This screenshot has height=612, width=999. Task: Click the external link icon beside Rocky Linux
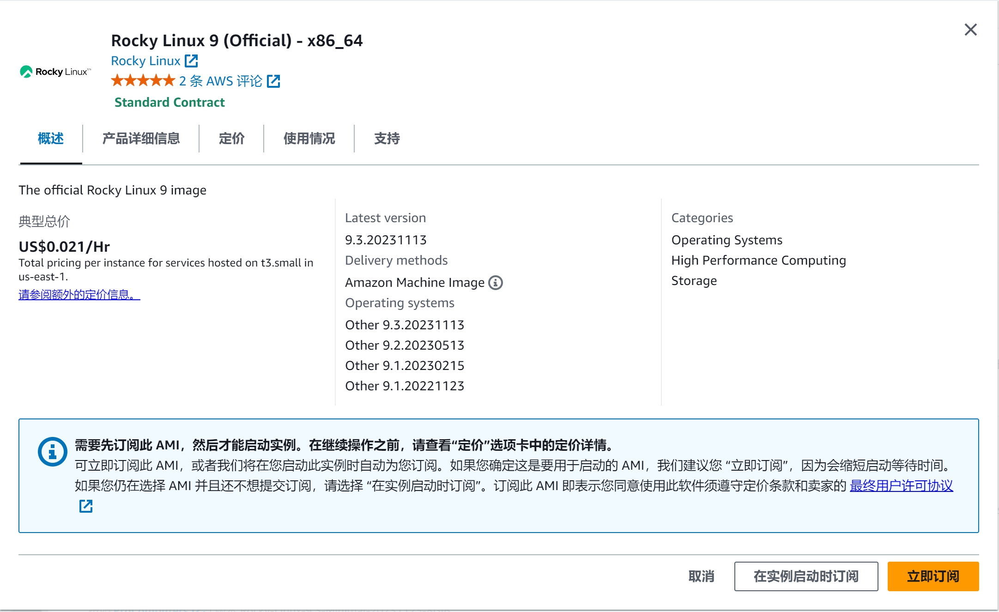(x=191, y=61)
